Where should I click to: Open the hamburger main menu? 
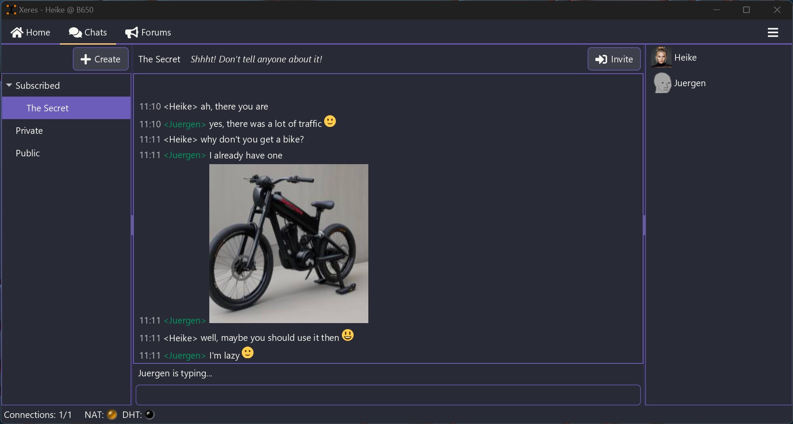point(773,32)
